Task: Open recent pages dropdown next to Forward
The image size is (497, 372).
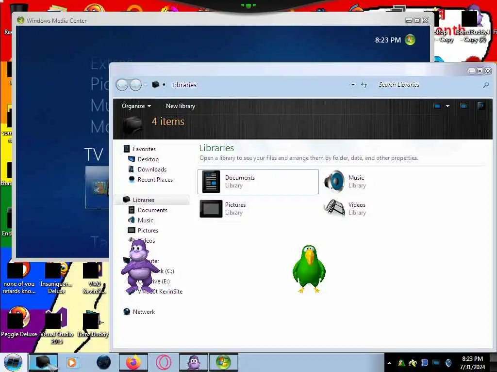Action: (146, 85)
